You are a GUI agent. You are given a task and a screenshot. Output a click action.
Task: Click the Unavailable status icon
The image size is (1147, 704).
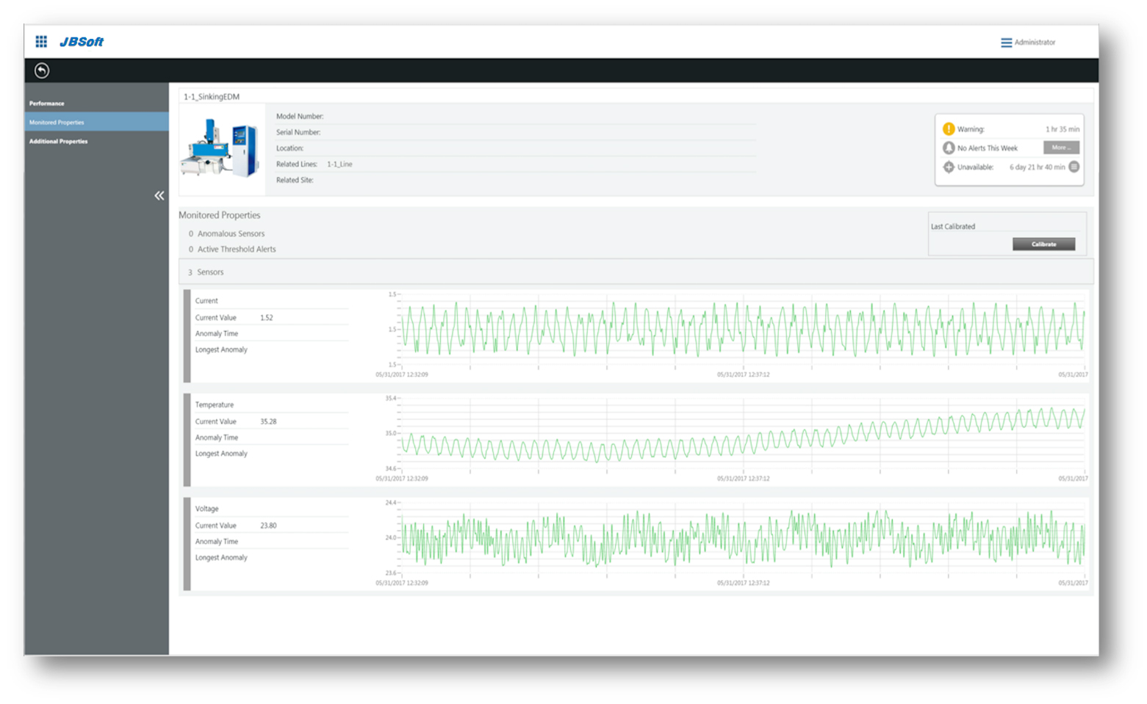949,167
